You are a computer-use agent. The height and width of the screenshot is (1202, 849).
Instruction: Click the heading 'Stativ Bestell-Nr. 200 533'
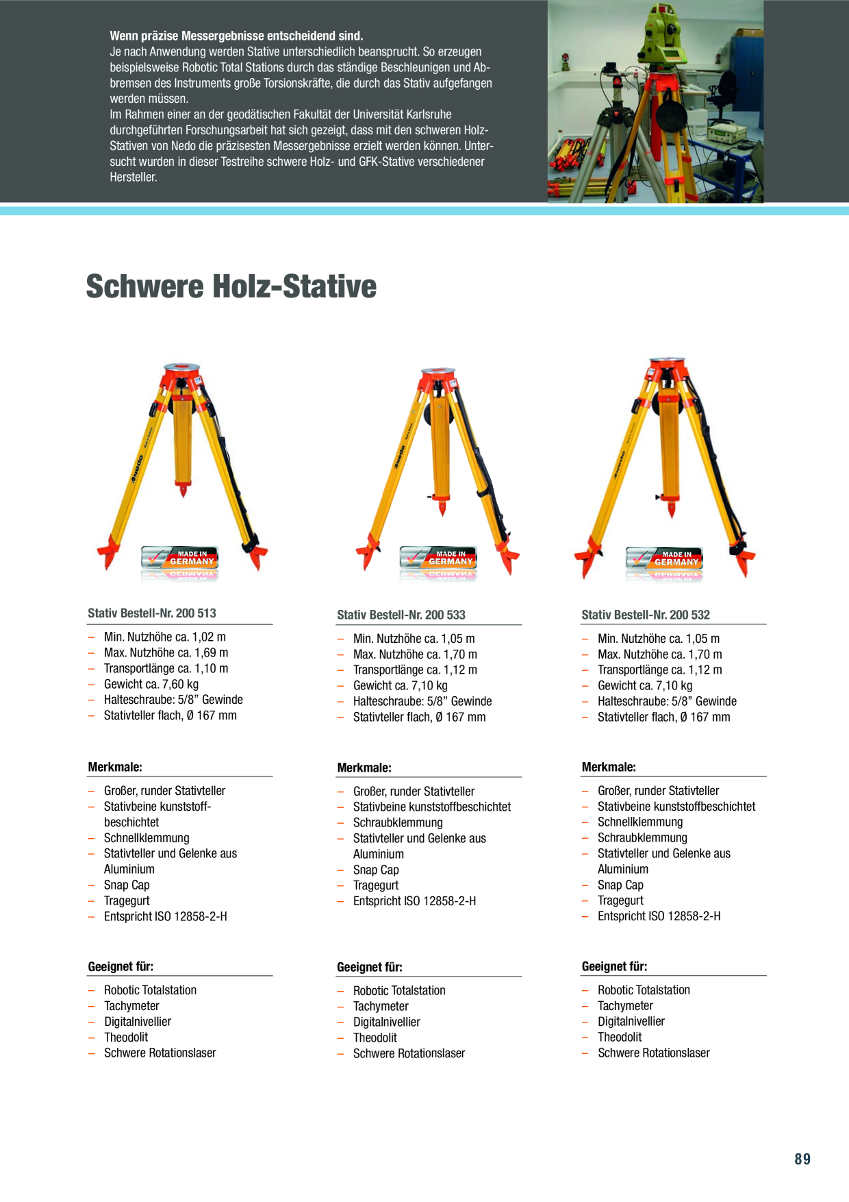[401, 615]
